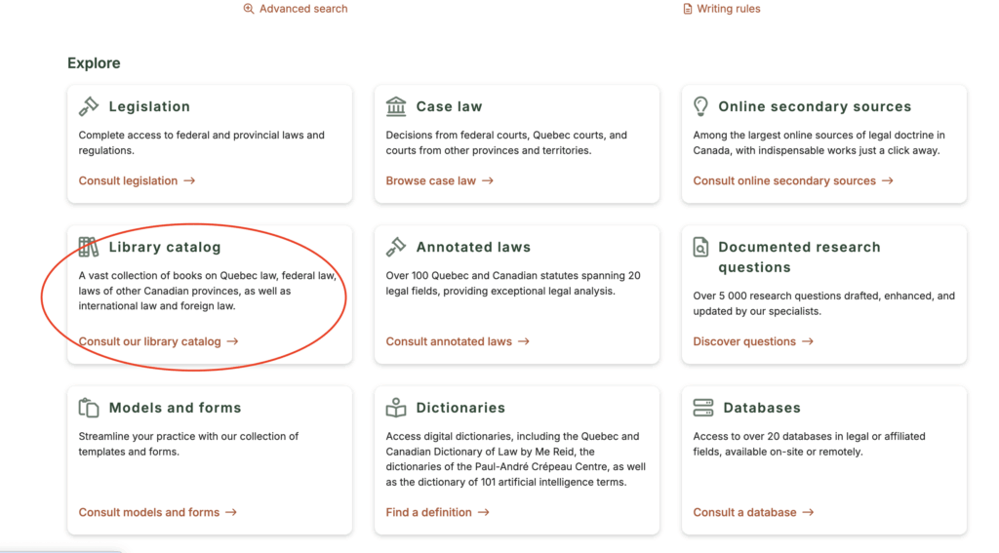Click the server icon beside Databases
The image size is (999, 553).
[702, 408]
